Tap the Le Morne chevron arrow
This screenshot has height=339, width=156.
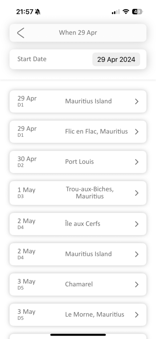tap(136, 315)
